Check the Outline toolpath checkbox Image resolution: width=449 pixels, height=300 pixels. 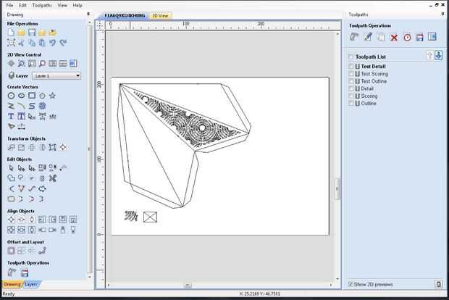(351, 104)
